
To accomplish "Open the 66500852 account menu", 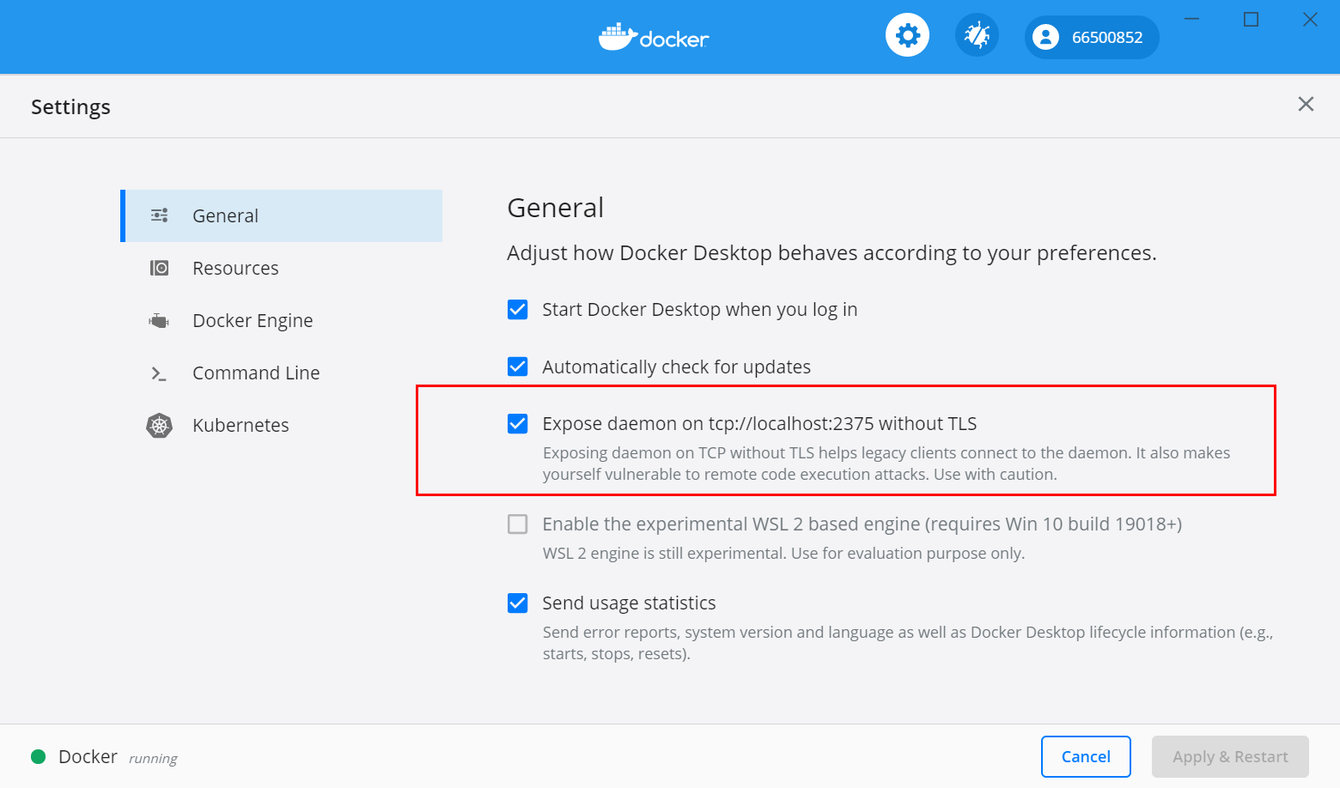I will tap(1092, 37).
